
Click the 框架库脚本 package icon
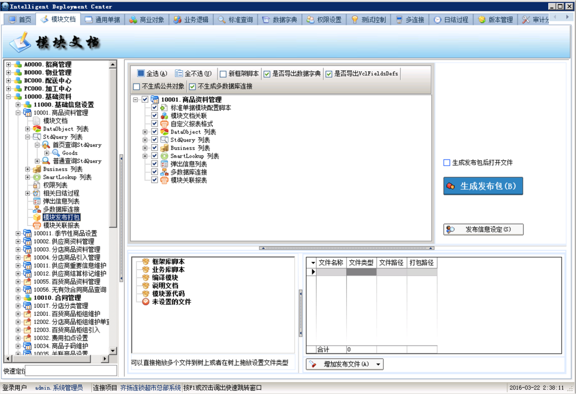pyautogui.click(x=146, y=261)
